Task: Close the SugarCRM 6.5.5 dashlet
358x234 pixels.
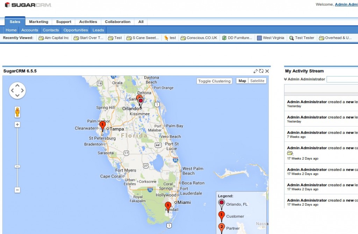Action: click(x=267, y=71)
